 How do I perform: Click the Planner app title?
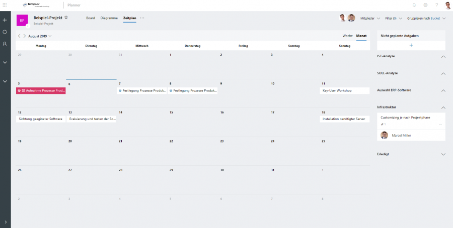[x=74, y=5]
